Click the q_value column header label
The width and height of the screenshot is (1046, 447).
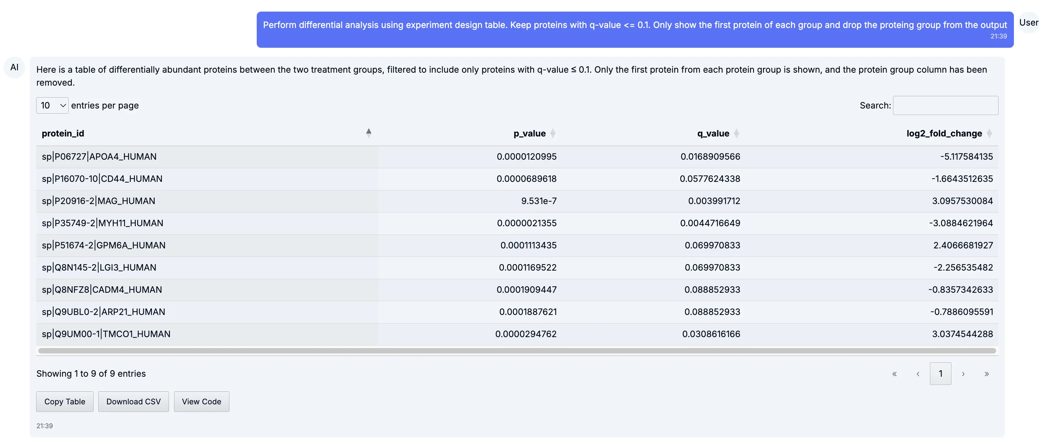click(x=713, y=133)
